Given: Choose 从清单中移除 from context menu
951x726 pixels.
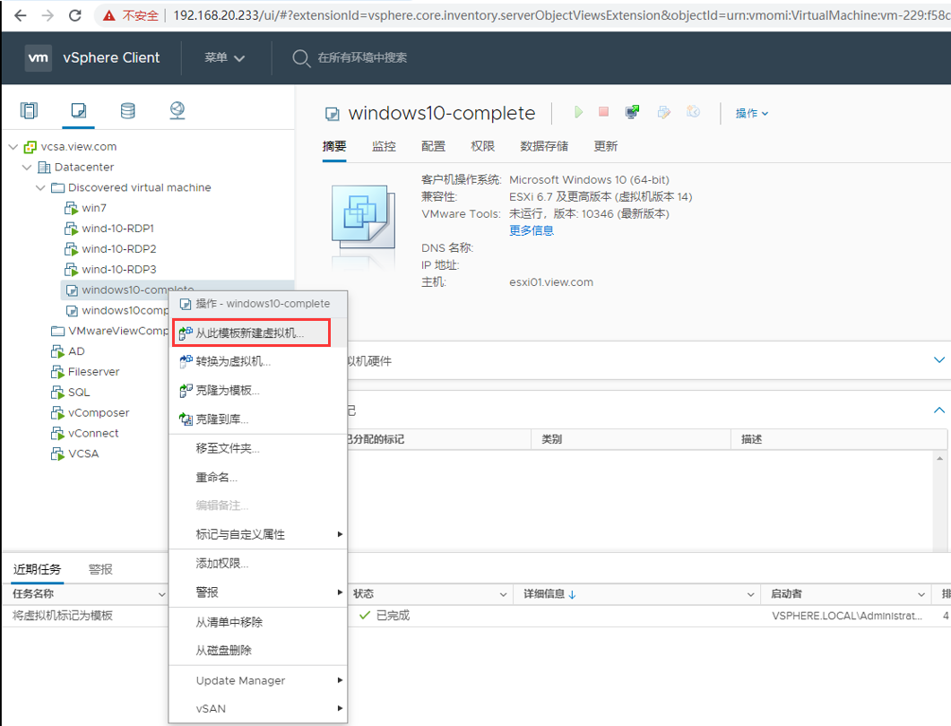Looking at the screenshot, I should [x=258, y=622].
